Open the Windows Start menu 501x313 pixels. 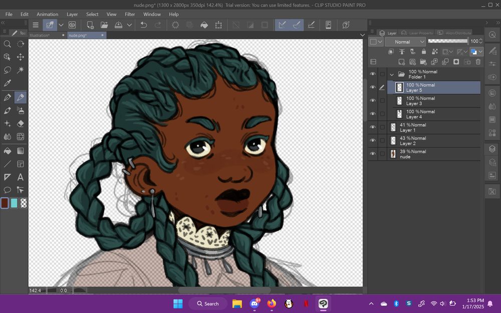tap(178, 303)
